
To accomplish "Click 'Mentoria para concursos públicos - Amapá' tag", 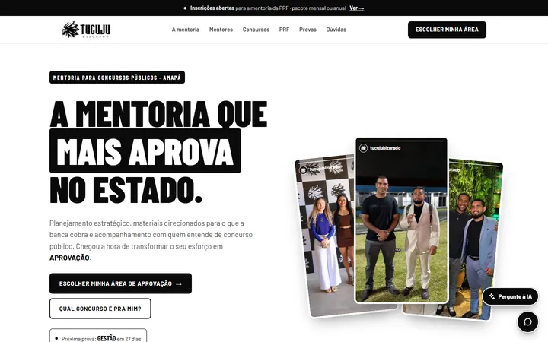I will coord(117,78).
